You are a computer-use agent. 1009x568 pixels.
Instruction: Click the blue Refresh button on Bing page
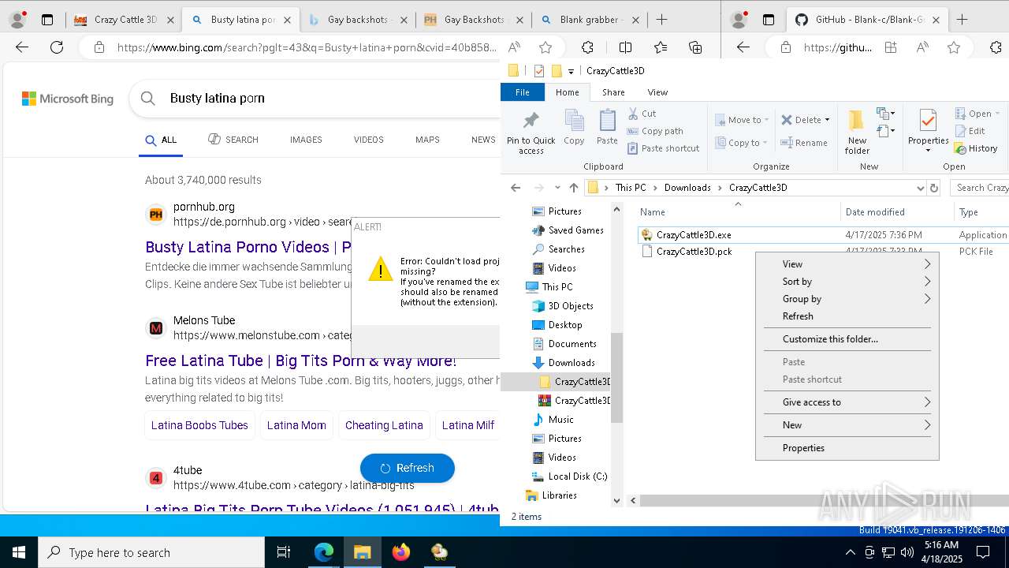pyautogui.click(x=408, y=468)
